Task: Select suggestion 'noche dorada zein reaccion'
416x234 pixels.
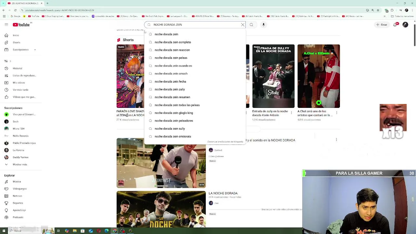Action: click(x=195, y=50)
